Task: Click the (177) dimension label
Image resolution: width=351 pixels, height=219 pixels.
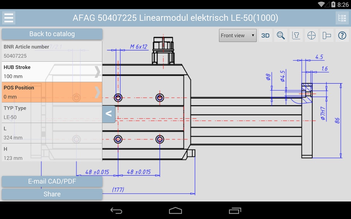Action: (118, 190)
